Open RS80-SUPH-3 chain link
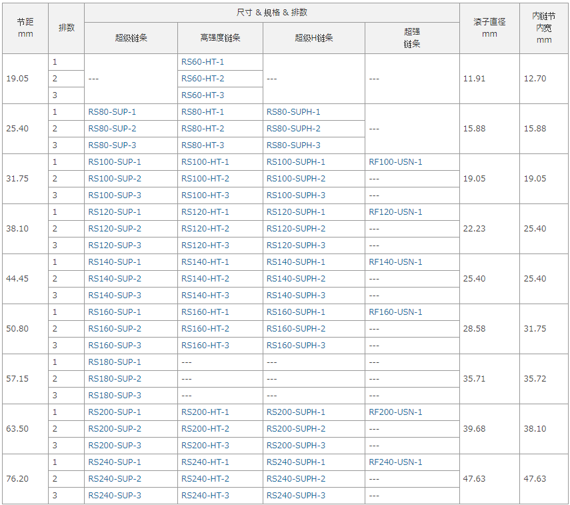The height and width of the screenshot is (505, 570). 293,145
